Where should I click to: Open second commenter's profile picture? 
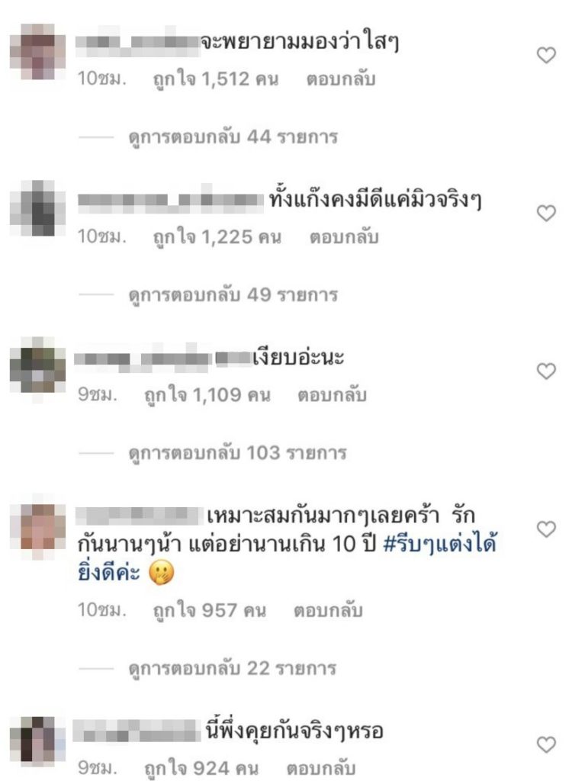coord(38,208)
